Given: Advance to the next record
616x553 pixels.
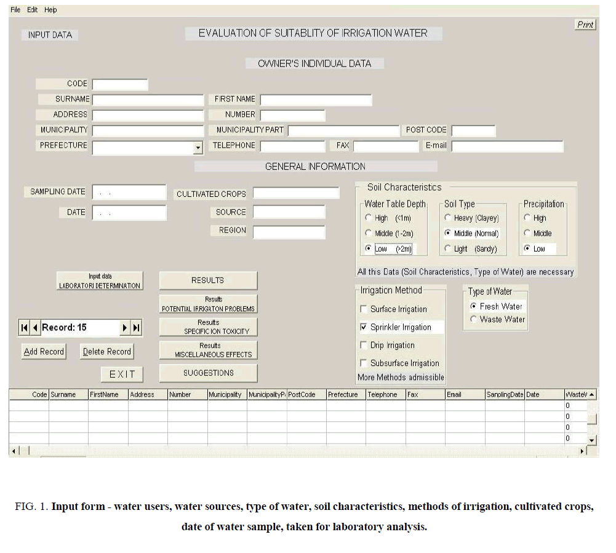Looking at the screenshot, I should pyautogui.click(x=126, y=327).
